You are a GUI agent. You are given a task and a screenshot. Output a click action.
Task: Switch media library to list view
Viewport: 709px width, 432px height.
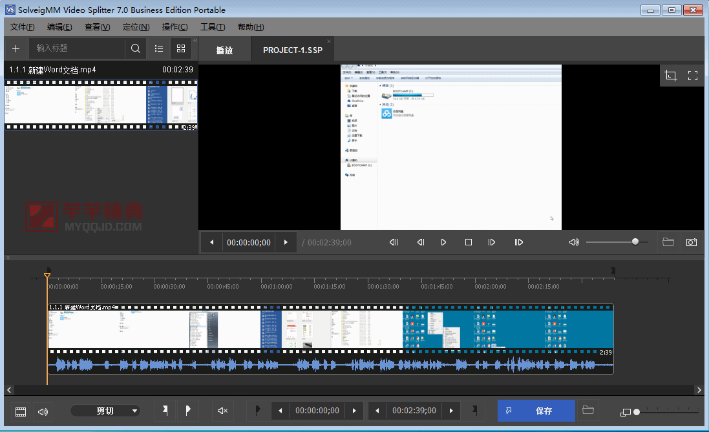[x=159, y=48]
